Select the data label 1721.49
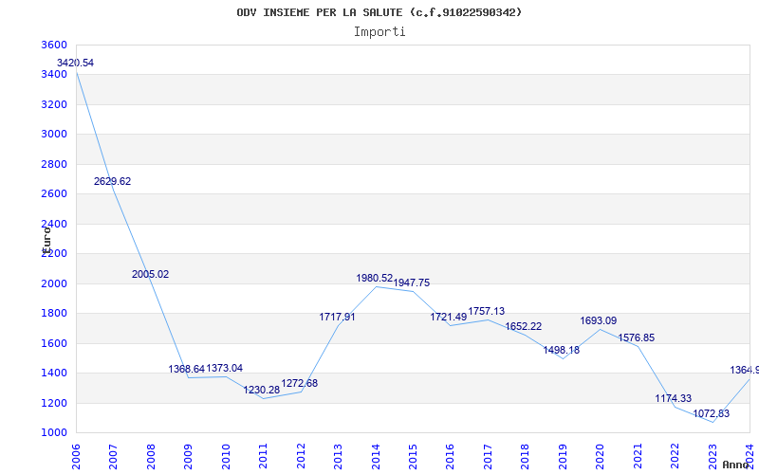The width and height of the screenshot is (759, 474). click(x=448, y=317)
